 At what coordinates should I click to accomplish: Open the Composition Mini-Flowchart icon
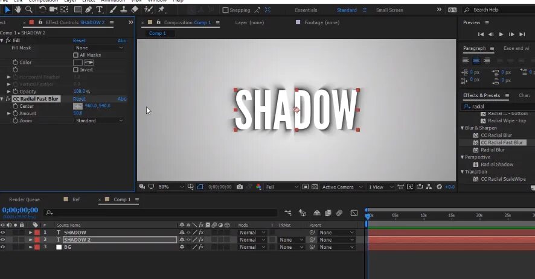pyautogui.click(x=288, y=213)
